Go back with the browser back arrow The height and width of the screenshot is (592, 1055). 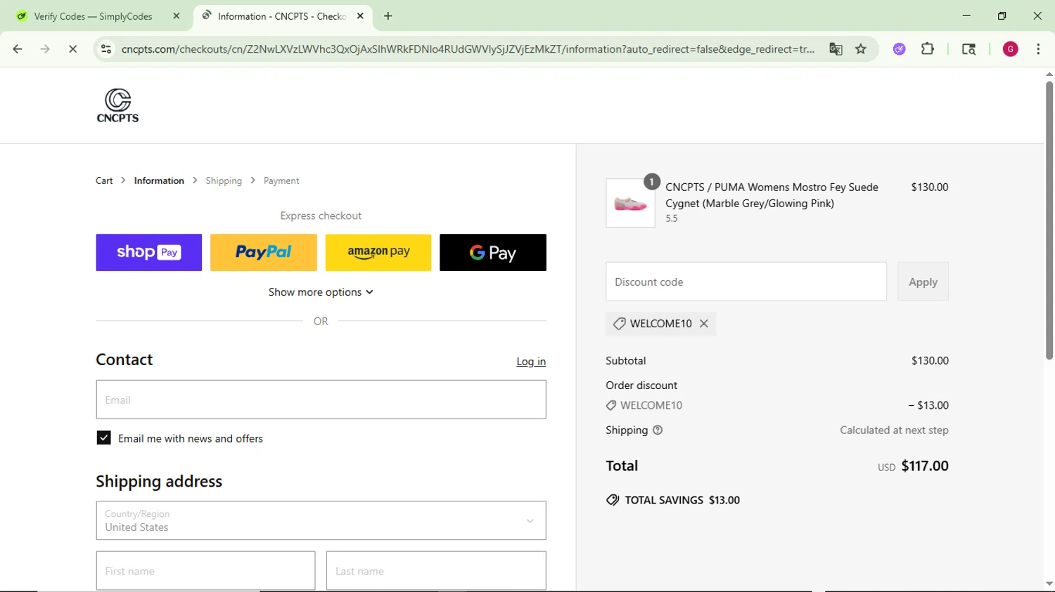coord(18,49)
